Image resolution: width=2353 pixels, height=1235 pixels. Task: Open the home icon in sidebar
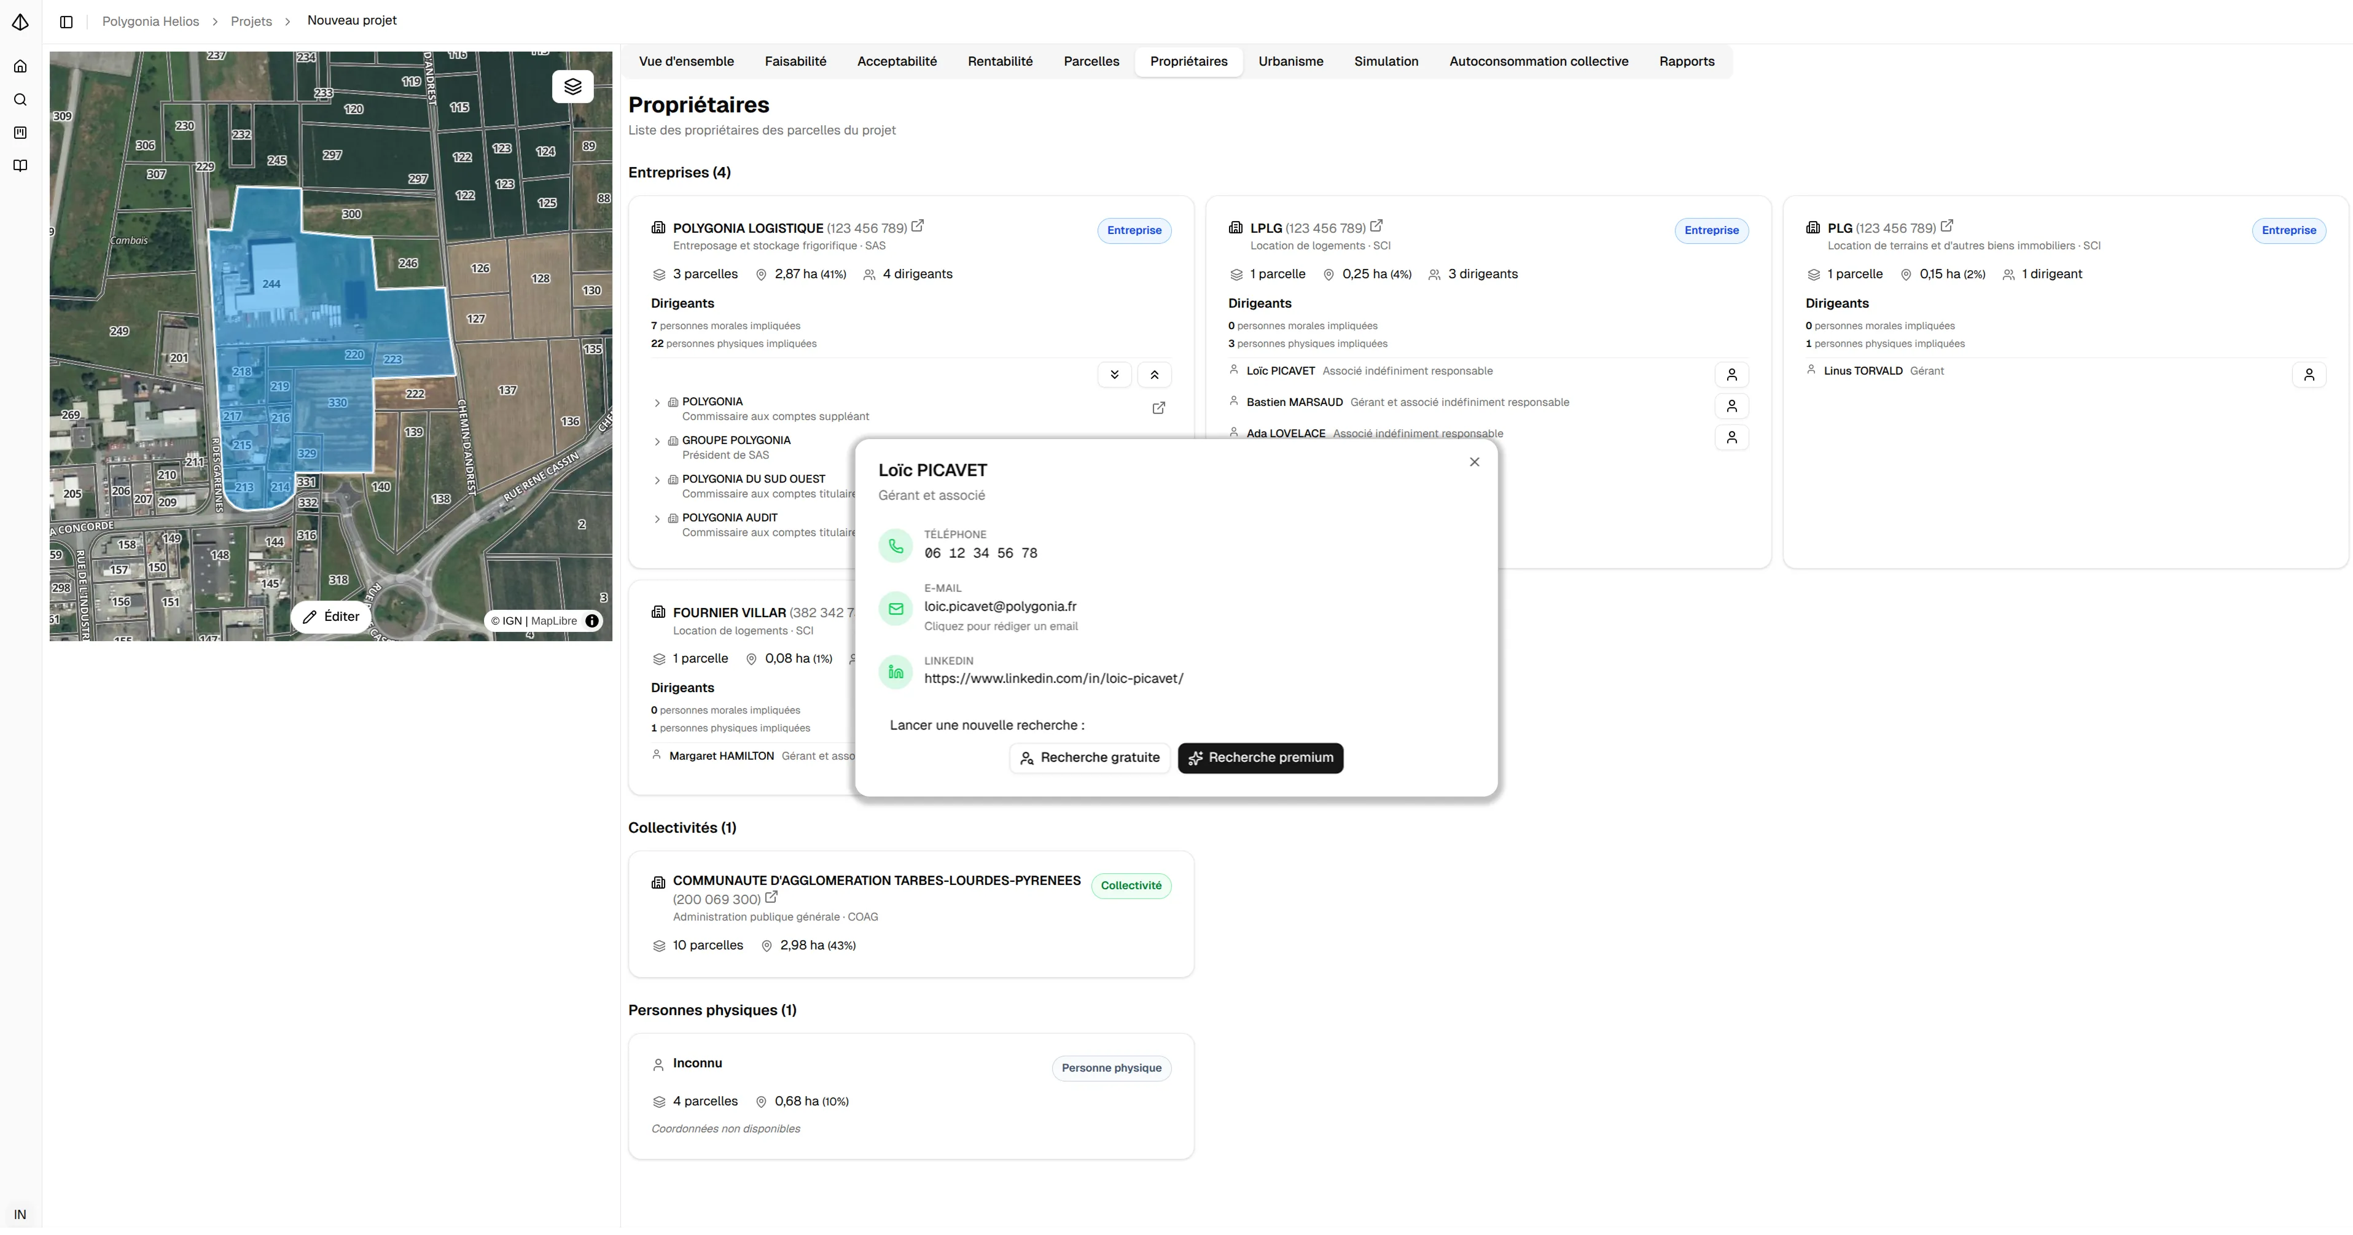[x=20, y=66]
